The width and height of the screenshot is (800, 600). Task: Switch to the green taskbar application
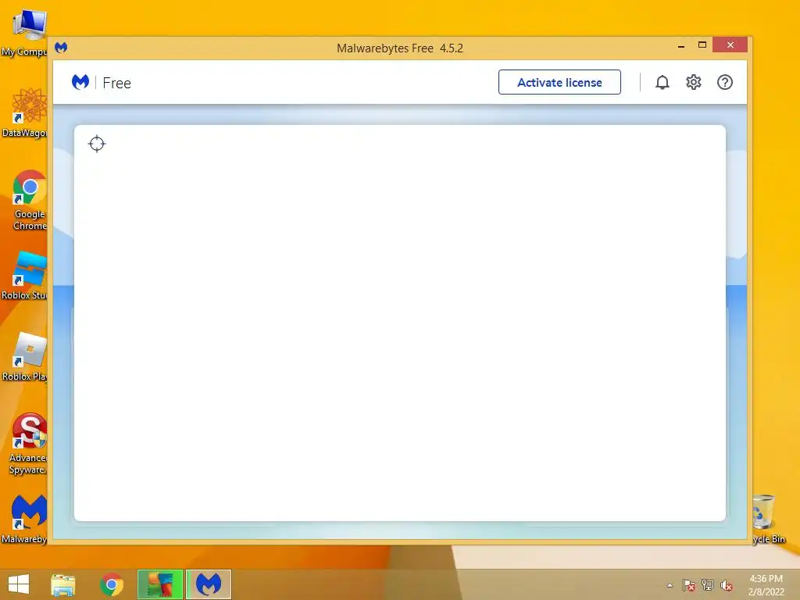pos(160,584)
